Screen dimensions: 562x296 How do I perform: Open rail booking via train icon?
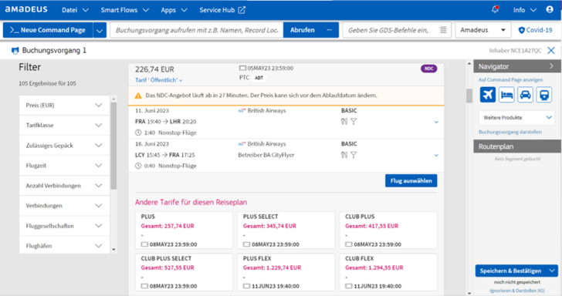(544, 95)
